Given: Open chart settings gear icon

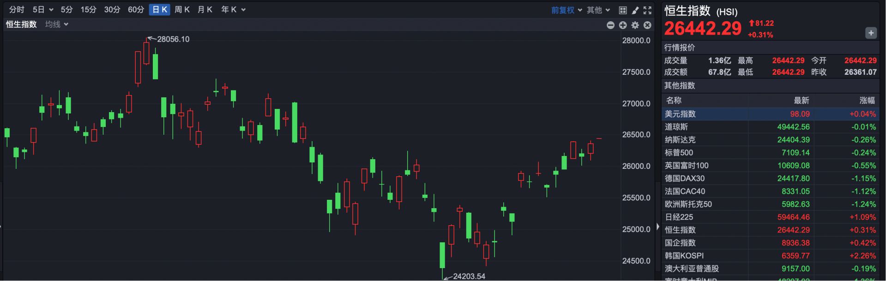Looking at the screenshot, I should (635, 25).
